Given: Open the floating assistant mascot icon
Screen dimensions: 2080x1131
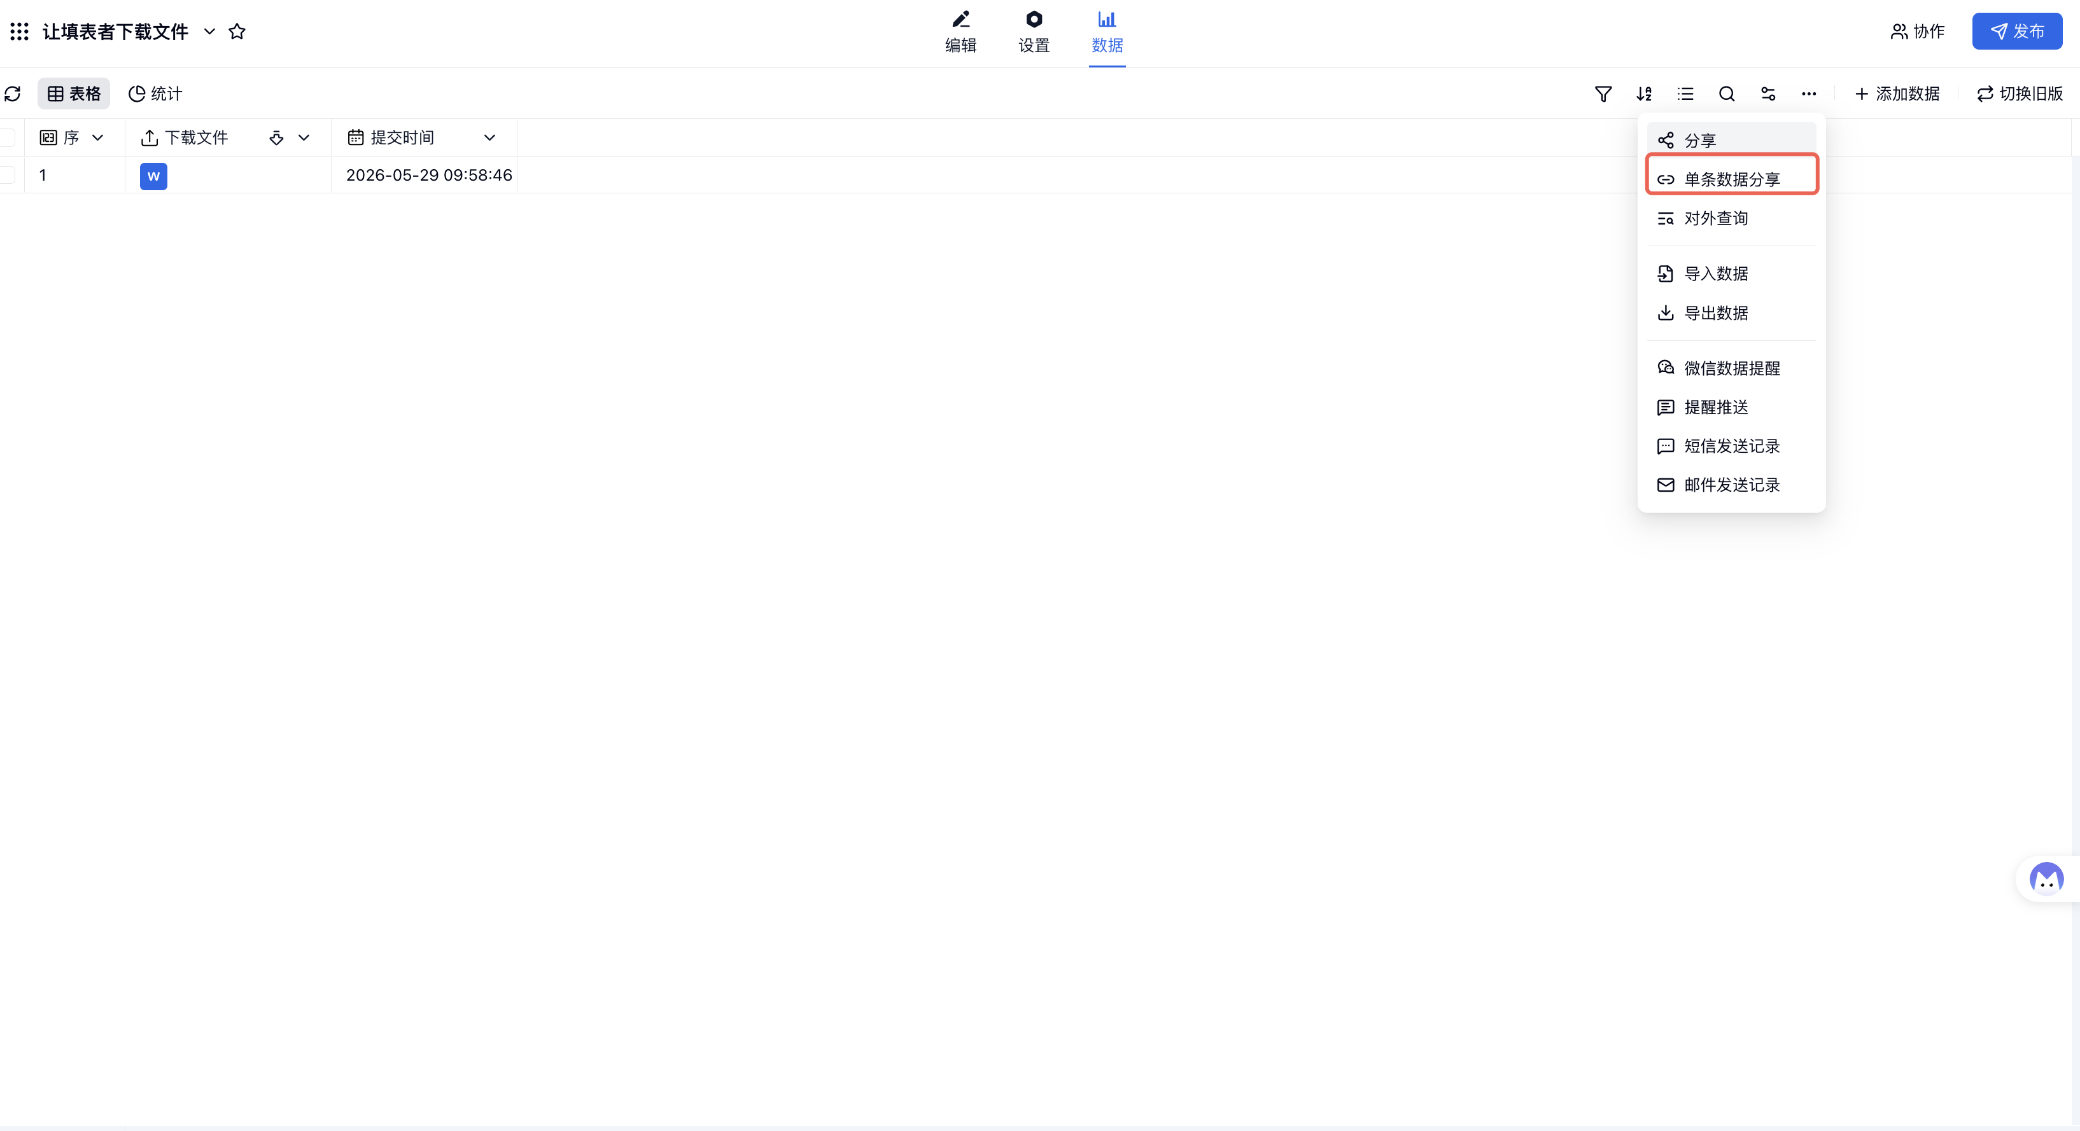Looking at the screenshot, I should click(x=2046, y=879).
